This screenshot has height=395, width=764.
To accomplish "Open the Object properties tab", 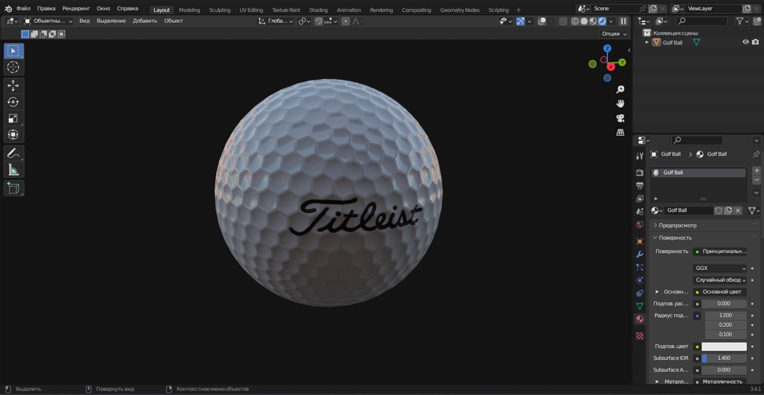I will click(x=639, y=241).
